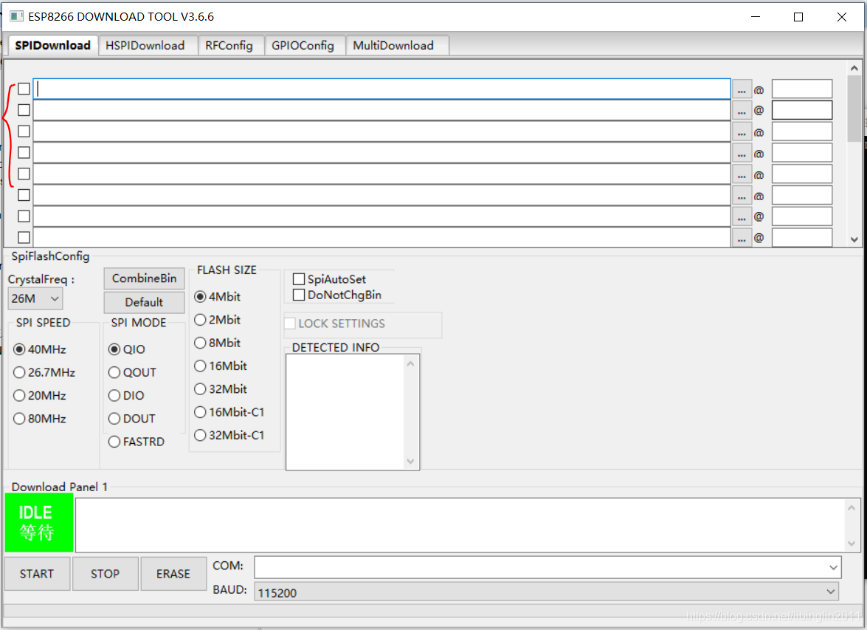867x630 pixels.
Task: Browse for file in sixth row (...)
Action: pyautogui.click(x=742, y=196)
